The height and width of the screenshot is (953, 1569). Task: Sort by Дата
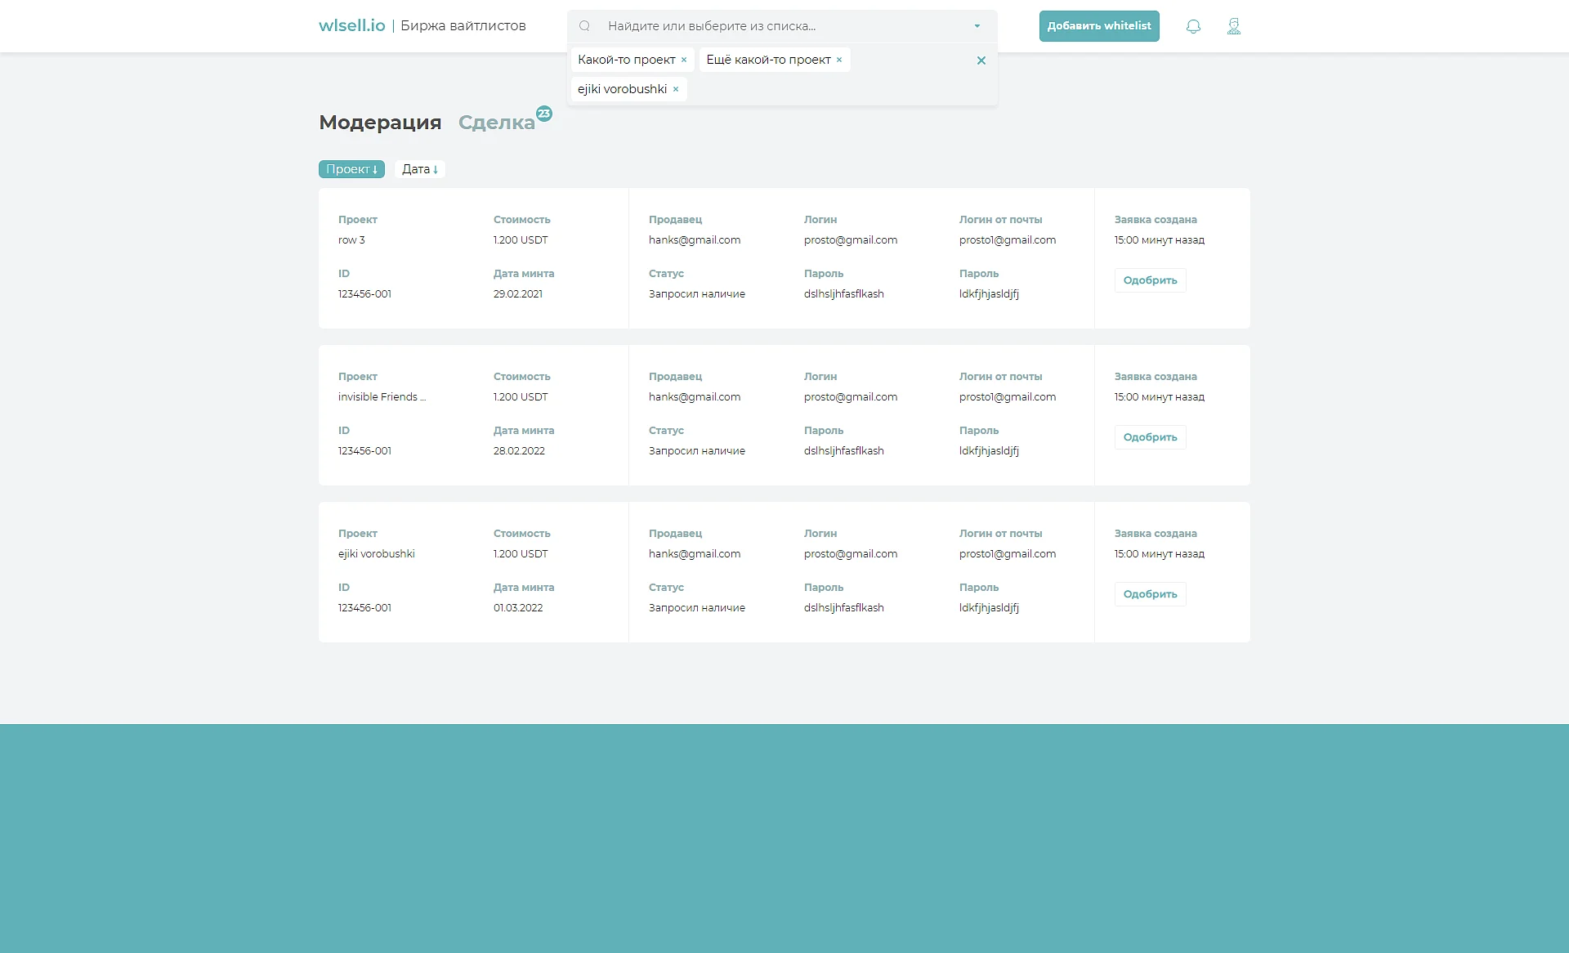pyautogui.click(x=420, y=169)
